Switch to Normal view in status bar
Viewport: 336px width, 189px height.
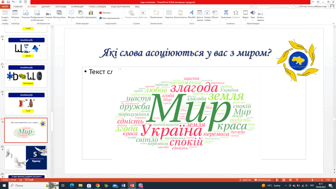click(x=277, y=180)
